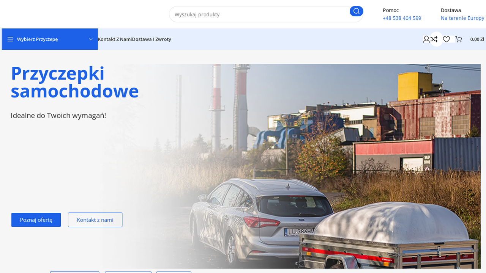The image size is (486, 273).
Task: Open the shopping cart icon
Action: [459, 39]
